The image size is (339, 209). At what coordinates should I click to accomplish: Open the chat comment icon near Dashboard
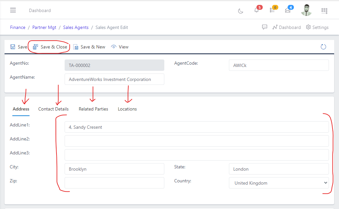pyautogui.click(x=265, y=27)
